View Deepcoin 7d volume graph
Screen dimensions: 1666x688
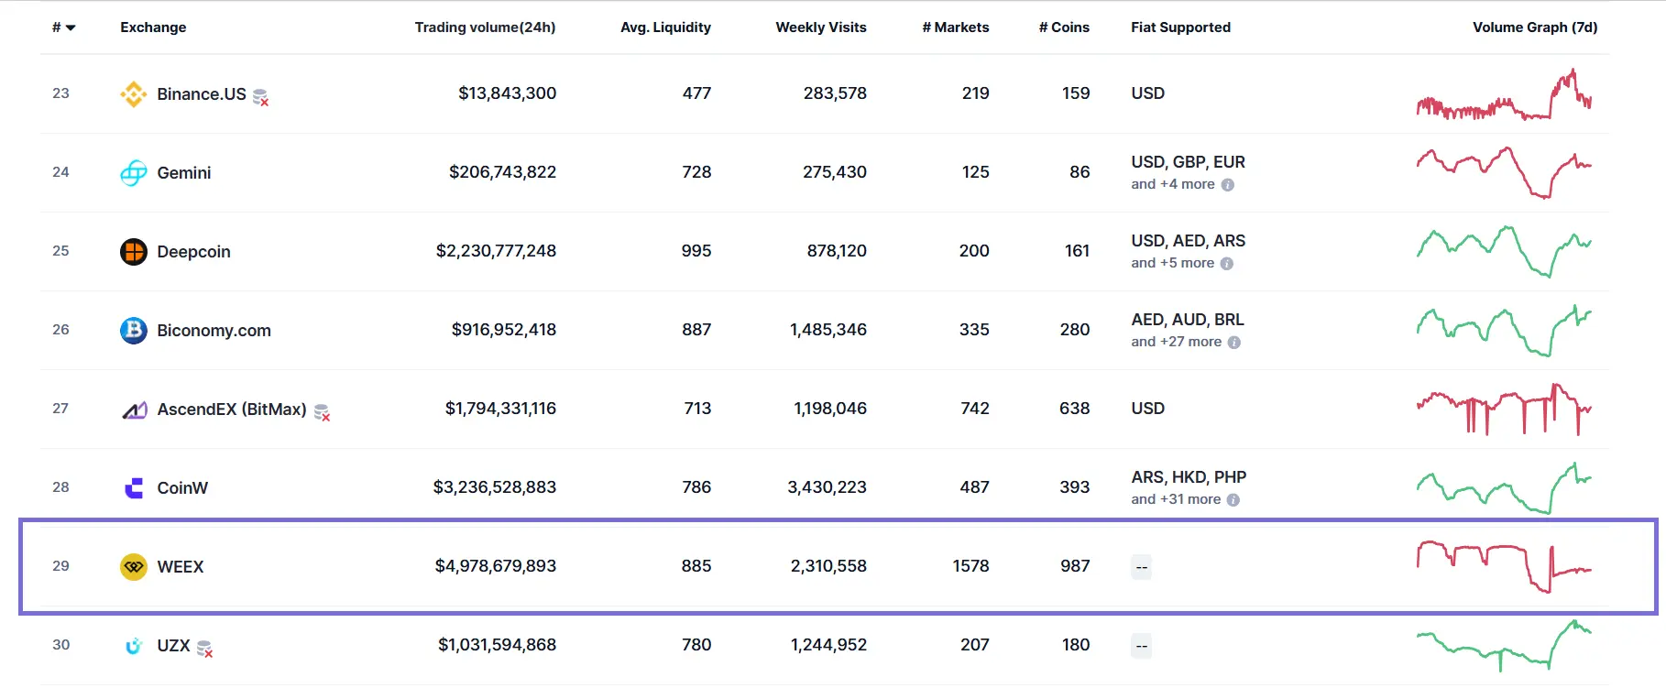1504,251
